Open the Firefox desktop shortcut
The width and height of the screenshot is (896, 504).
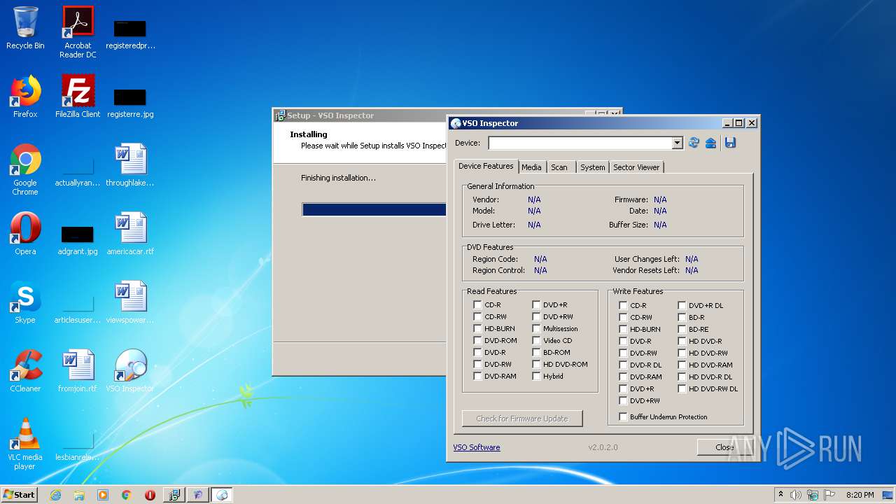pyautogui.click(x=25, y=97)
